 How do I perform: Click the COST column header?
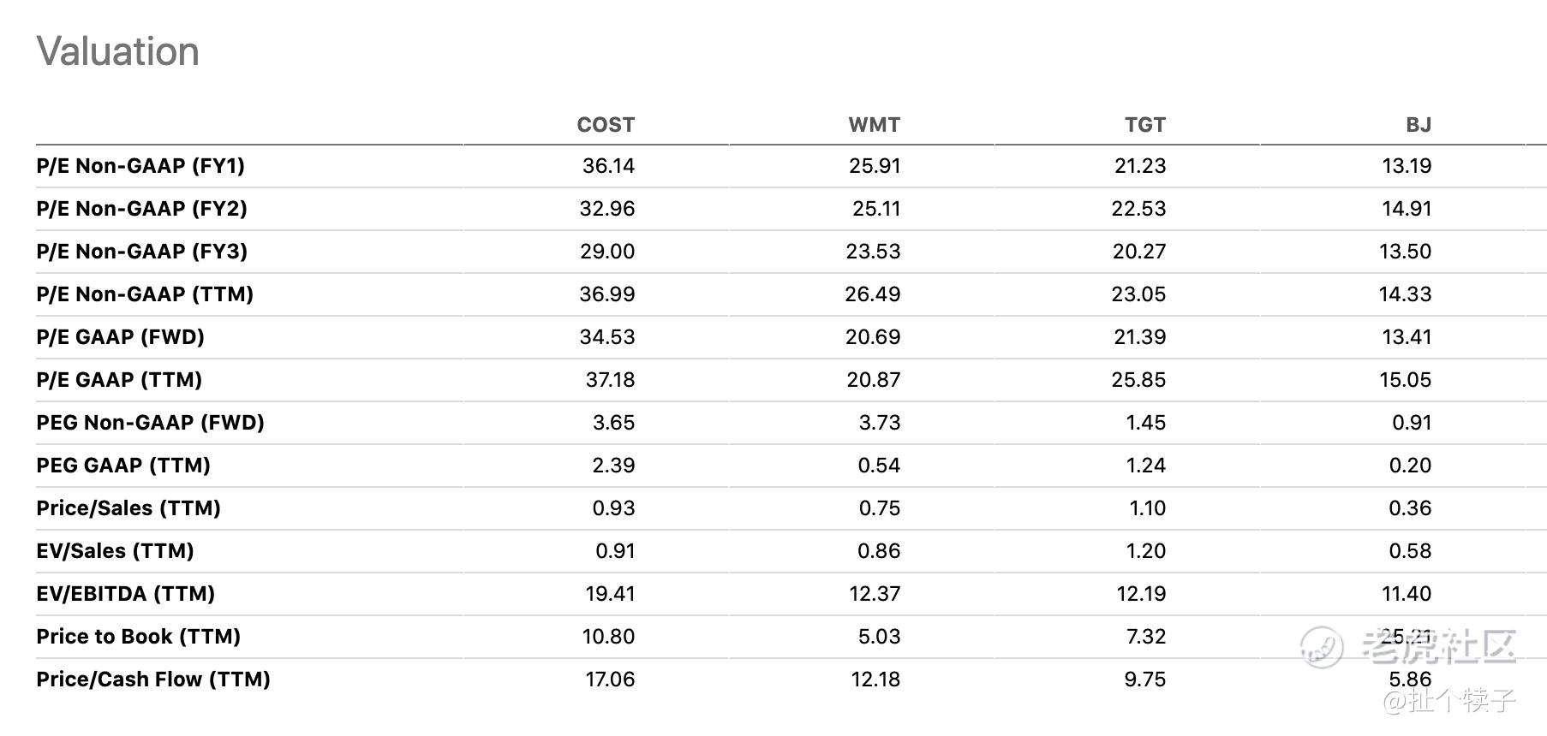click(606, 125)
